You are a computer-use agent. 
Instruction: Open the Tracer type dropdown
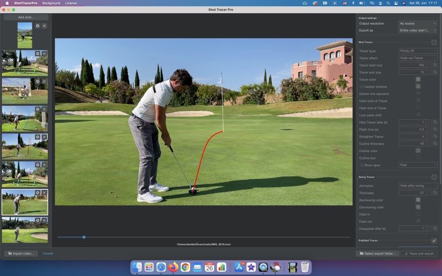click(418, 51)
